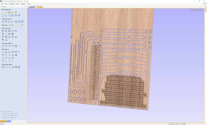Open the Gadgets menu
The image size is (207, 125).
coord(23,4)
